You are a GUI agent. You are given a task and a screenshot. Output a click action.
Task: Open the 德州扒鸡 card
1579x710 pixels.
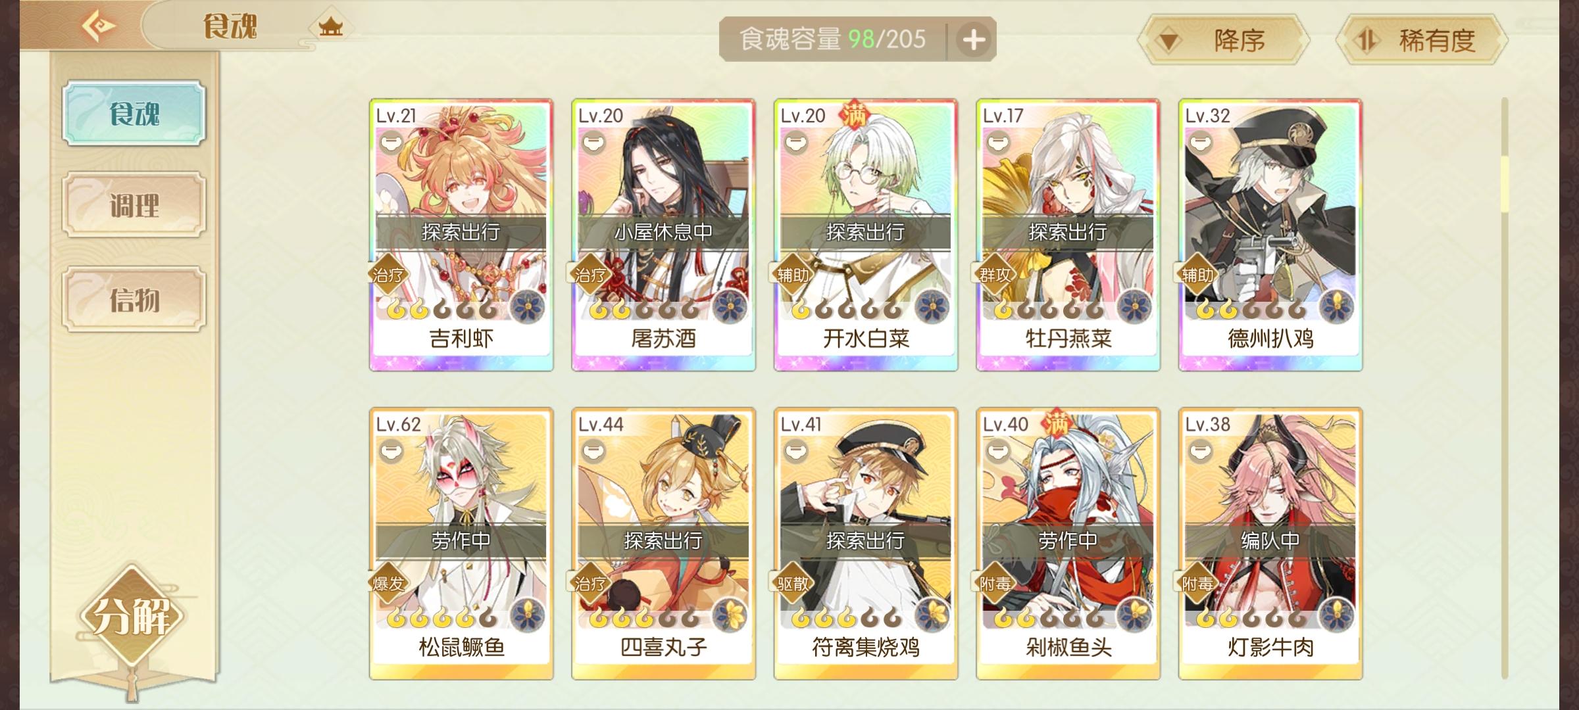pos(1270,235)
